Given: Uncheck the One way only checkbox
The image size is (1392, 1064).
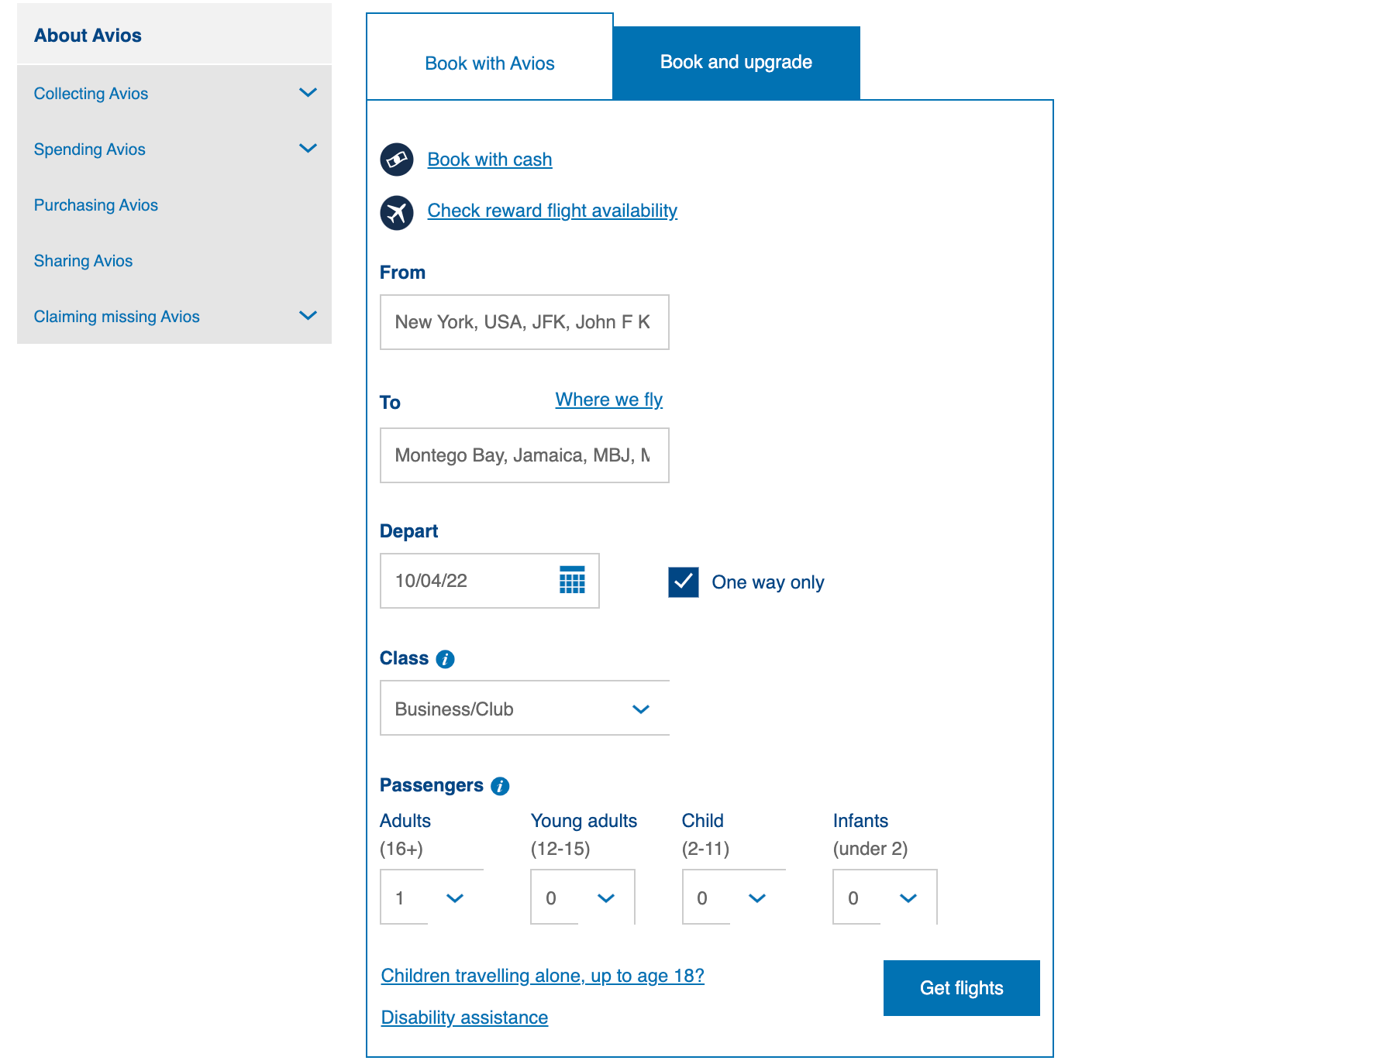Looking at the screenshot, I should pos(684,582).
